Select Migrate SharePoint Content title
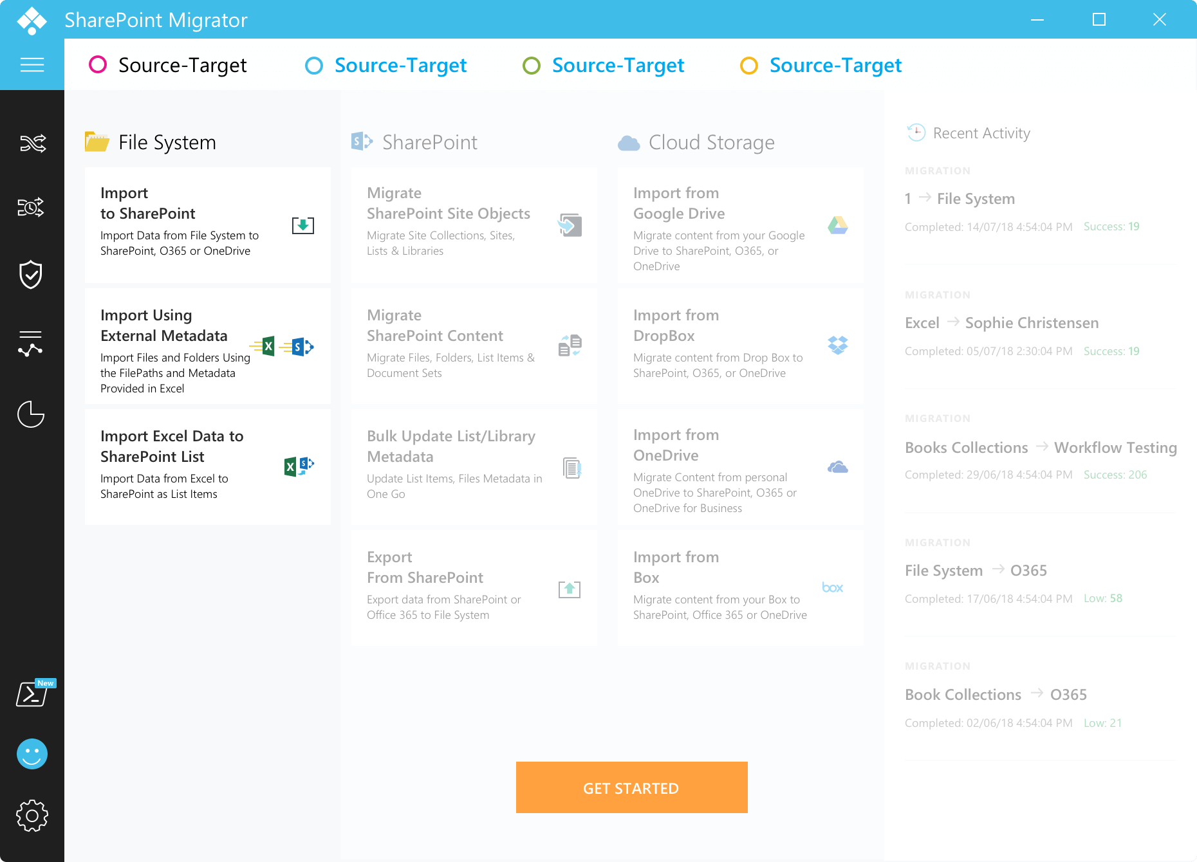The height and width of the screenshot is (862, 1197). [x=435, y=326]
